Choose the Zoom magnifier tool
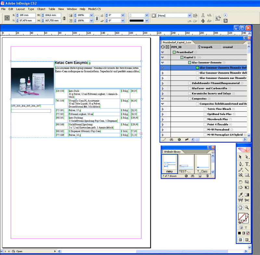Image resolution: width=260 pixels, height=255 pixels. [x=247, y=207]
